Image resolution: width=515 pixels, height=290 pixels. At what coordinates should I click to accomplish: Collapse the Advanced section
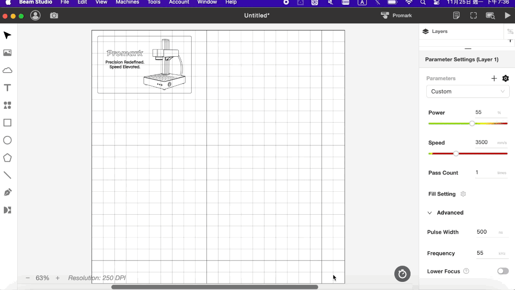(446, 212)
